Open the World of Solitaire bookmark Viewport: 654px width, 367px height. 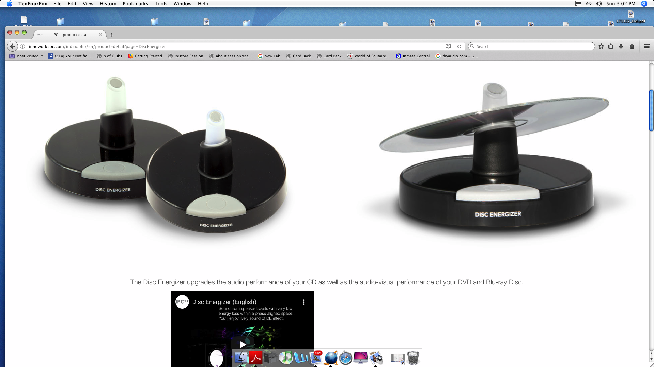[x=368, y=56]
